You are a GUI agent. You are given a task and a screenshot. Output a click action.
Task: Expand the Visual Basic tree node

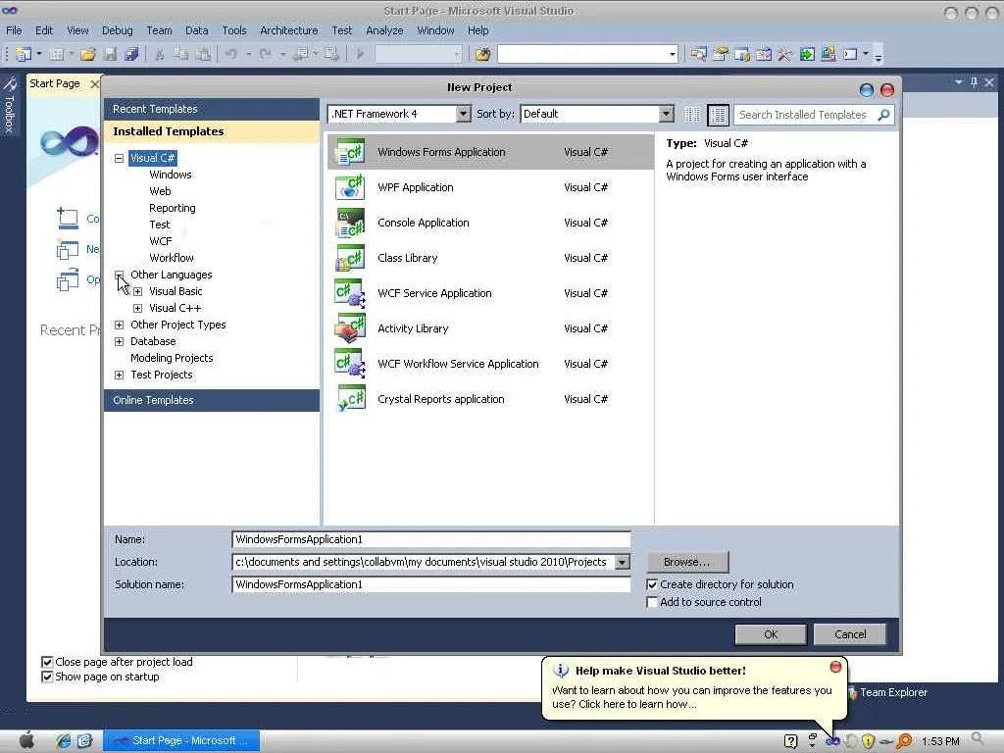[x=137, y=291]
